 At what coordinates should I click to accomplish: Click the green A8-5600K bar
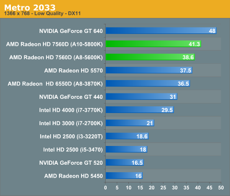pos(150,57)
